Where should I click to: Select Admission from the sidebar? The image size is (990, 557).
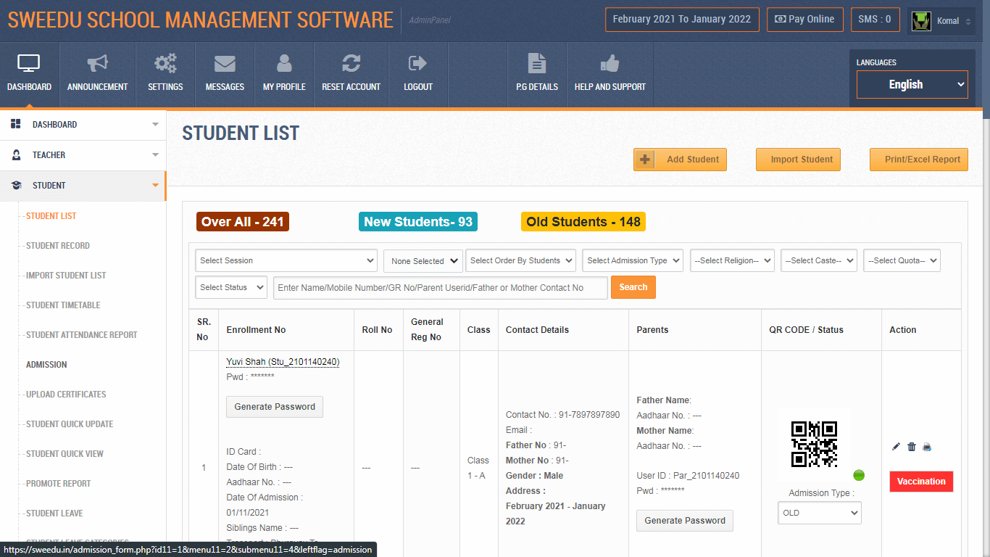pyautogui.click(x=46, y=364)
